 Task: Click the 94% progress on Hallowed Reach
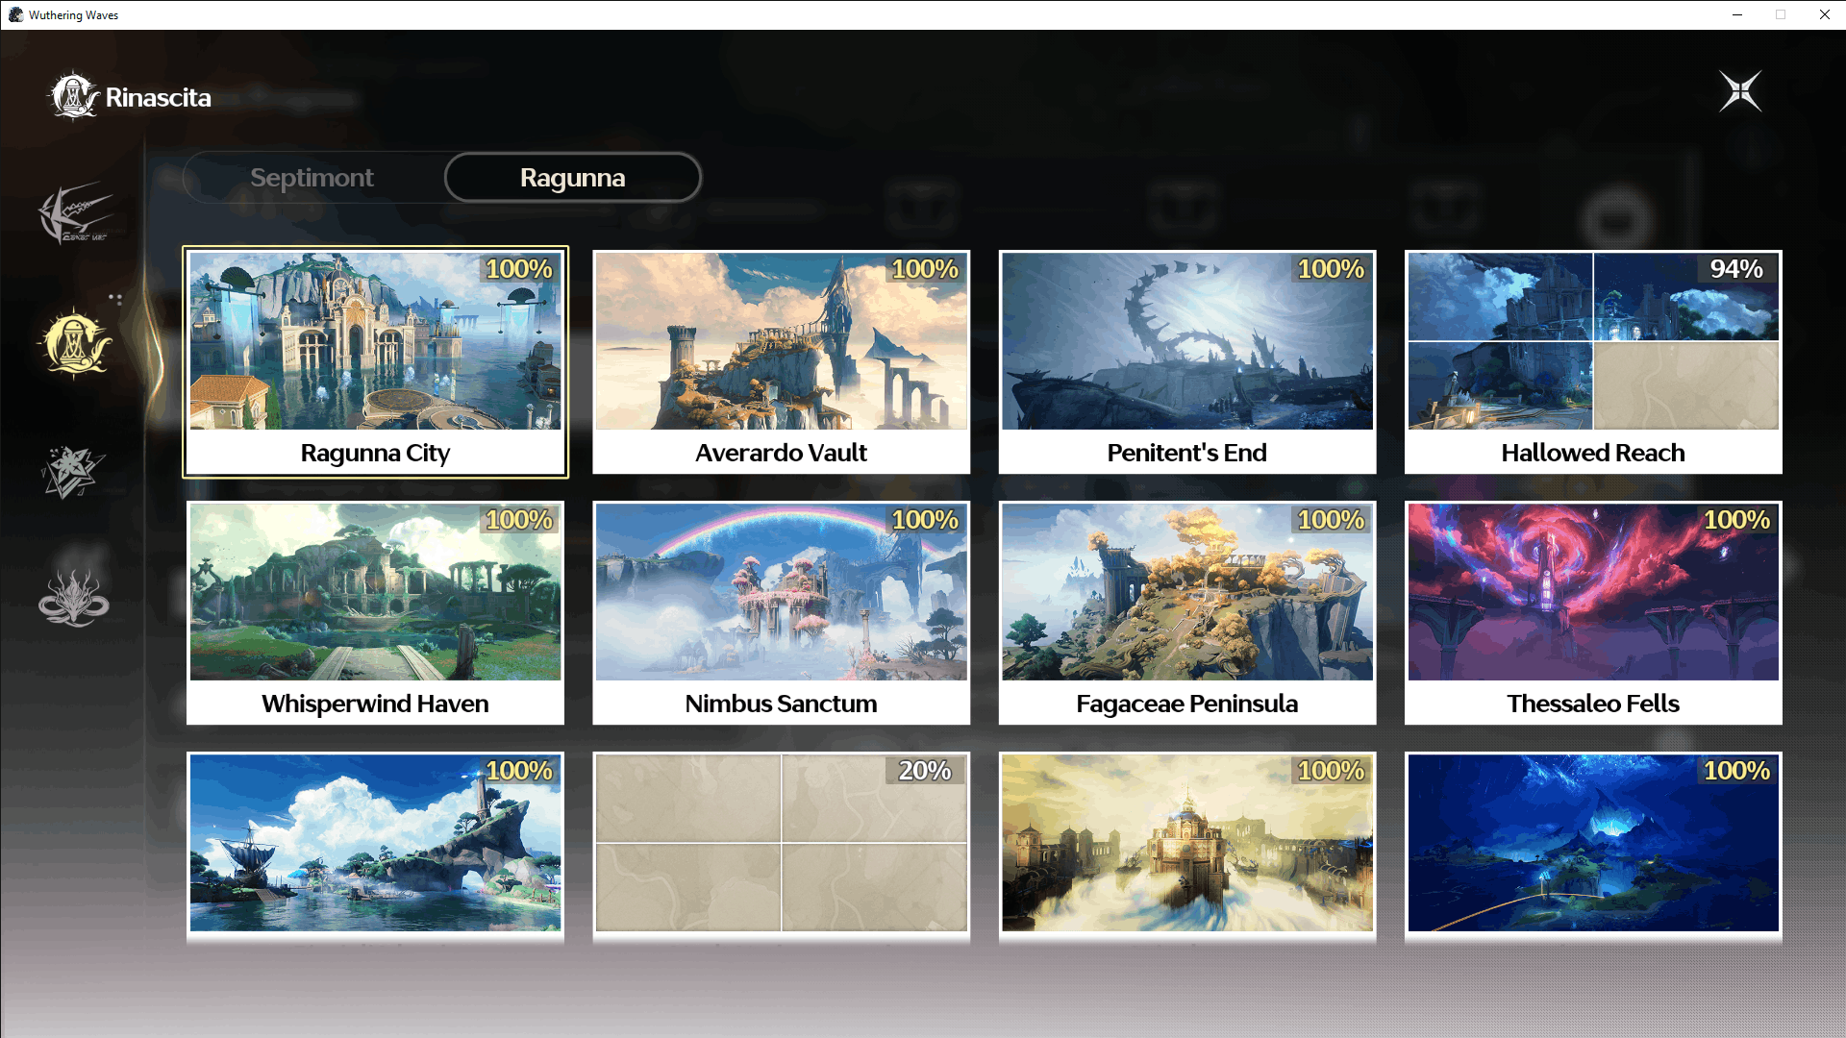1736,269
